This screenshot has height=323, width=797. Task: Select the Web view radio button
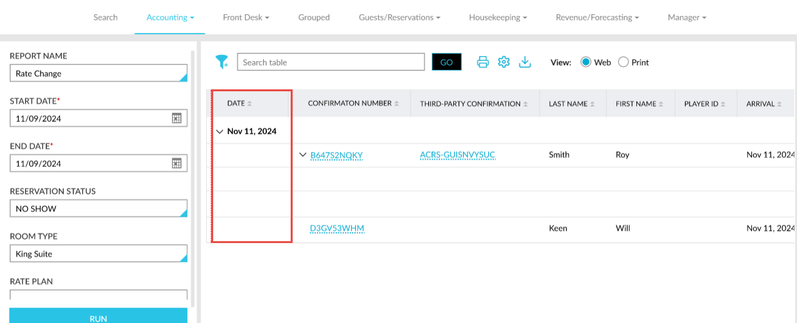coord(586,62)
